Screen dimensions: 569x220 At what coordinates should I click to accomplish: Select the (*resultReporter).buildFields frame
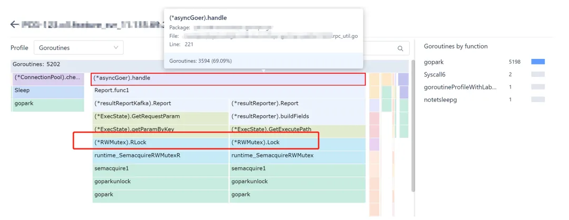pyautogui.click(x=297, y=116)
